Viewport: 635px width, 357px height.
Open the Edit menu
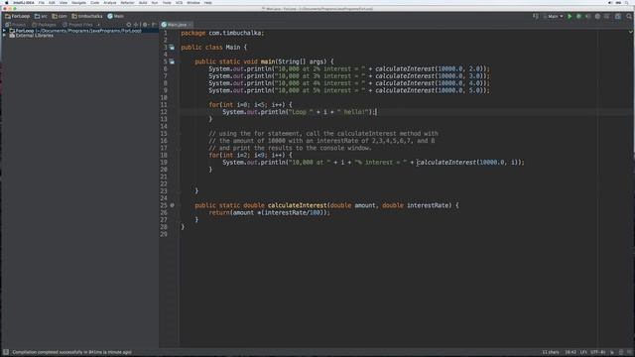(52, 2)
